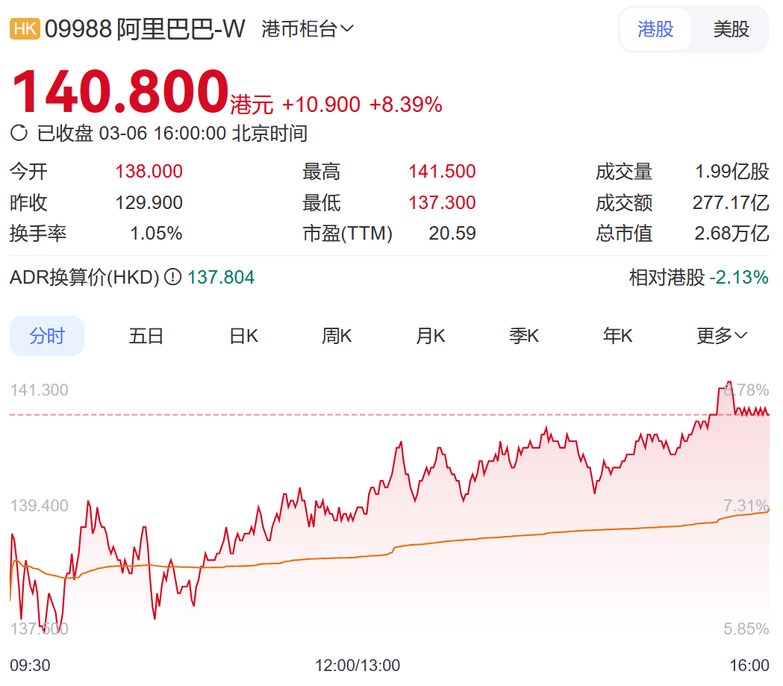Click the ADR converted price 137.804

[x=221, y=278]
